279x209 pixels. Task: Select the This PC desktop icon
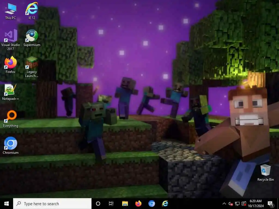[11, 11]
